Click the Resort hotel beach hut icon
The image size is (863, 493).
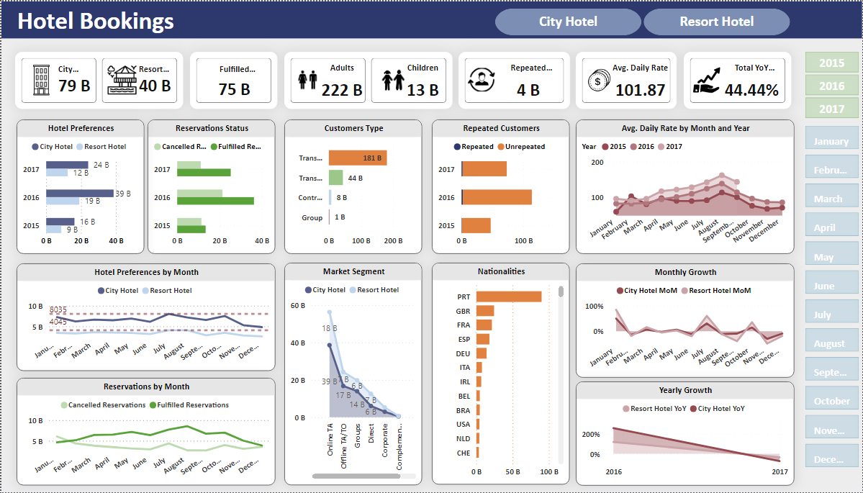tap(122, 81)
